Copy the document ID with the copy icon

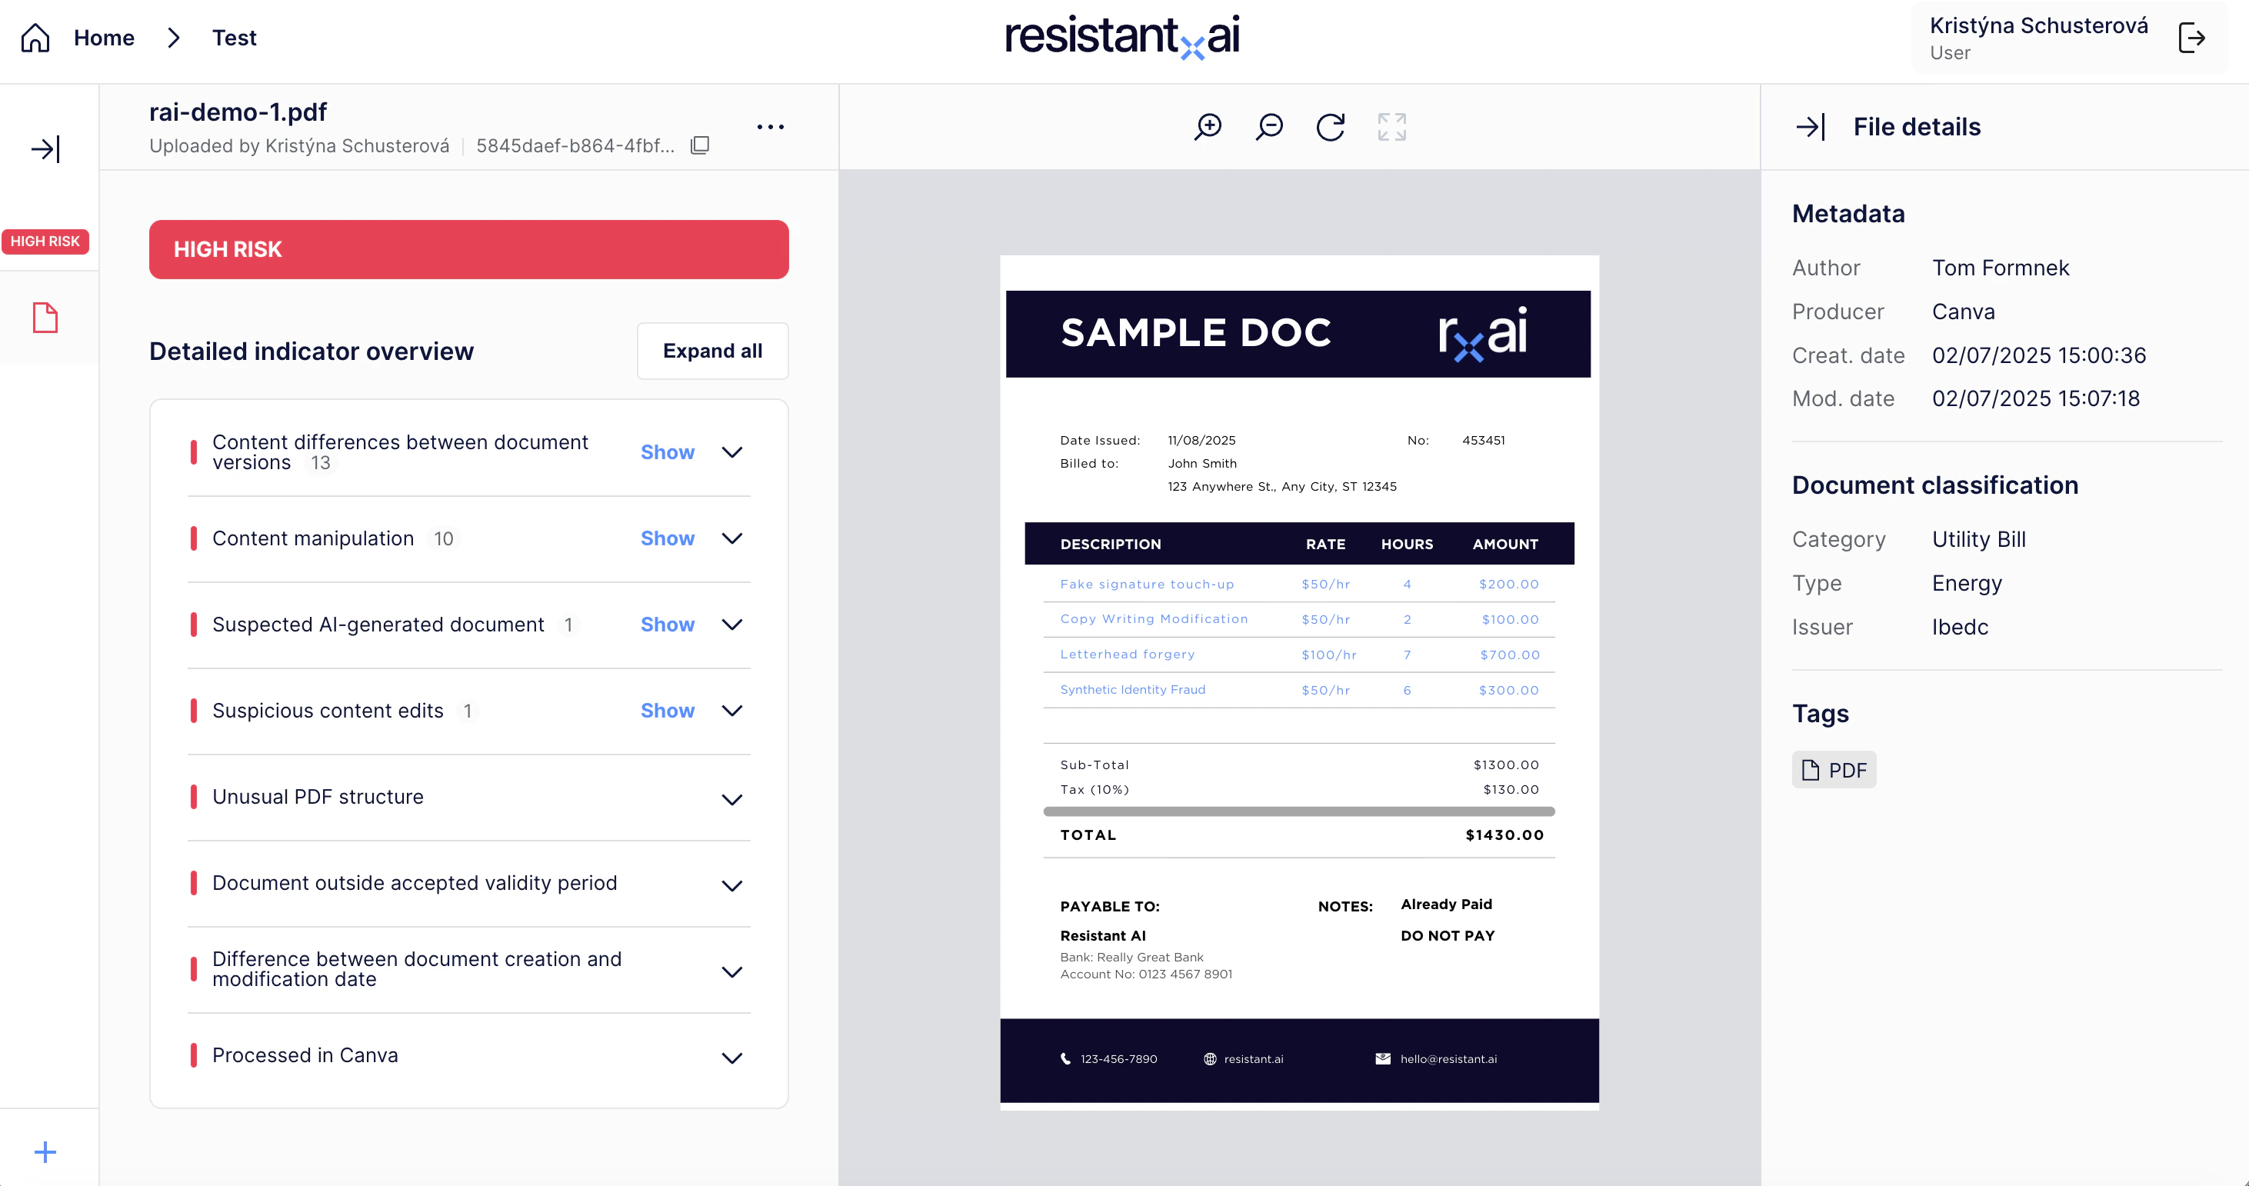click(700, 145)
